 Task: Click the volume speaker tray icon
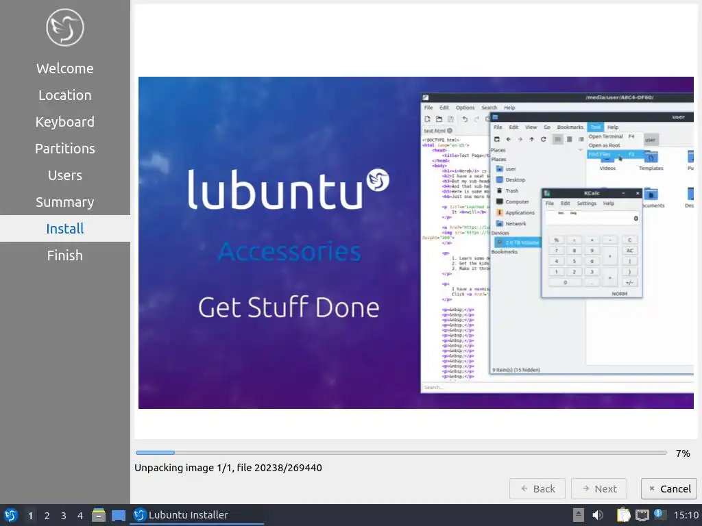coord(598,515)
